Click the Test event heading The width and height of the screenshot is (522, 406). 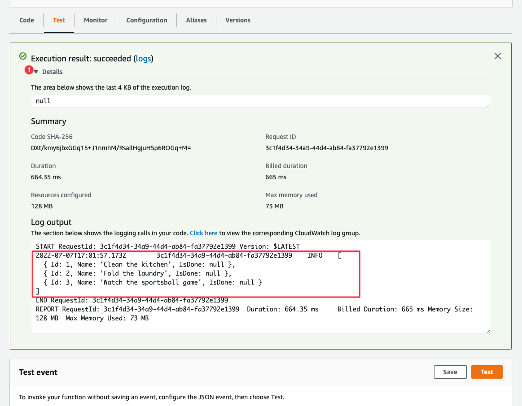[x=38, y=372]
